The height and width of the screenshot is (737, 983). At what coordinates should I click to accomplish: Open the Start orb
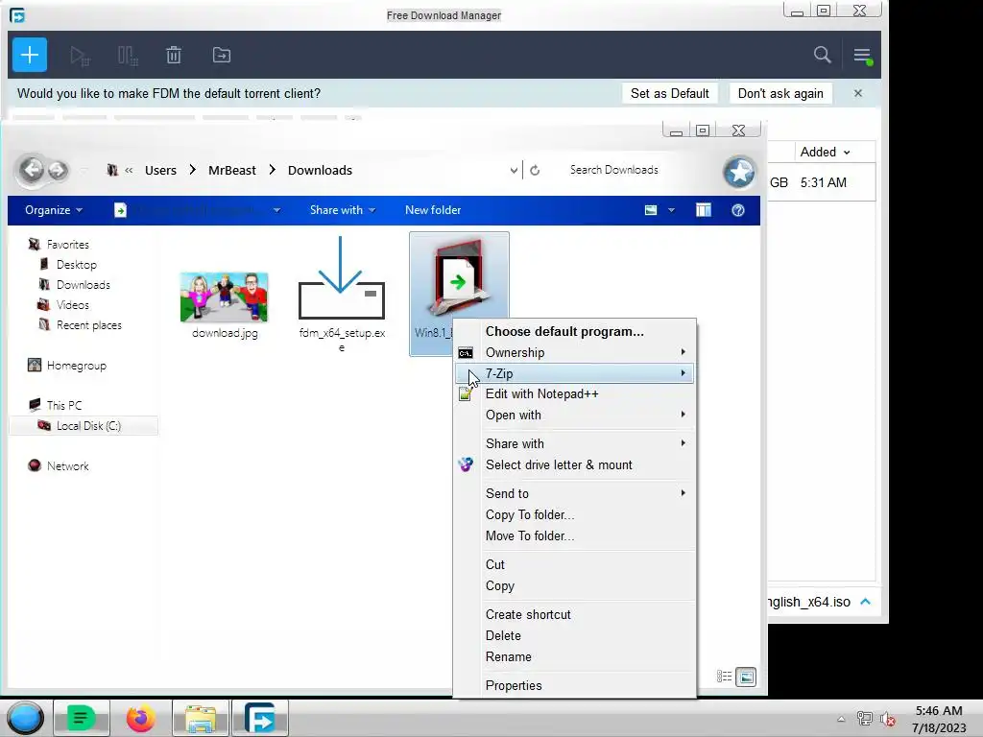click(x=24, y=718)
